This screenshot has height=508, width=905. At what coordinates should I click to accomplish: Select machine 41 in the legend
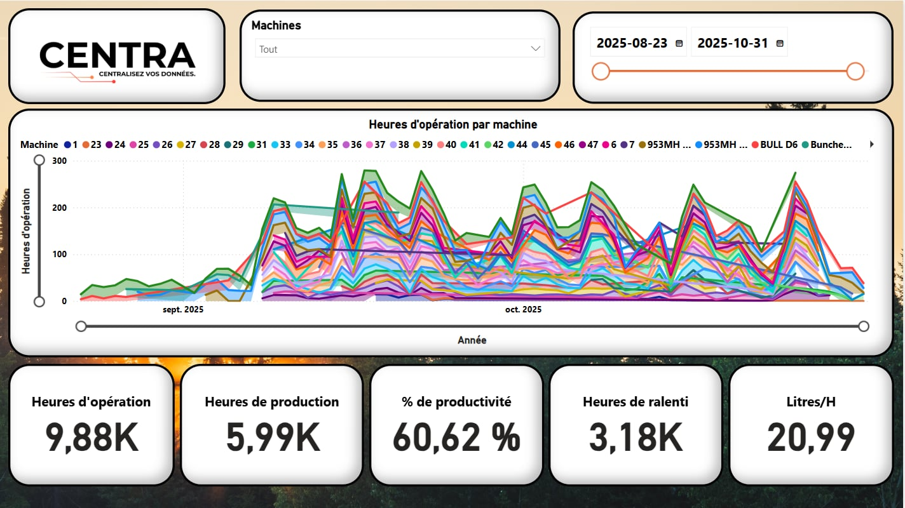point(470,144)
